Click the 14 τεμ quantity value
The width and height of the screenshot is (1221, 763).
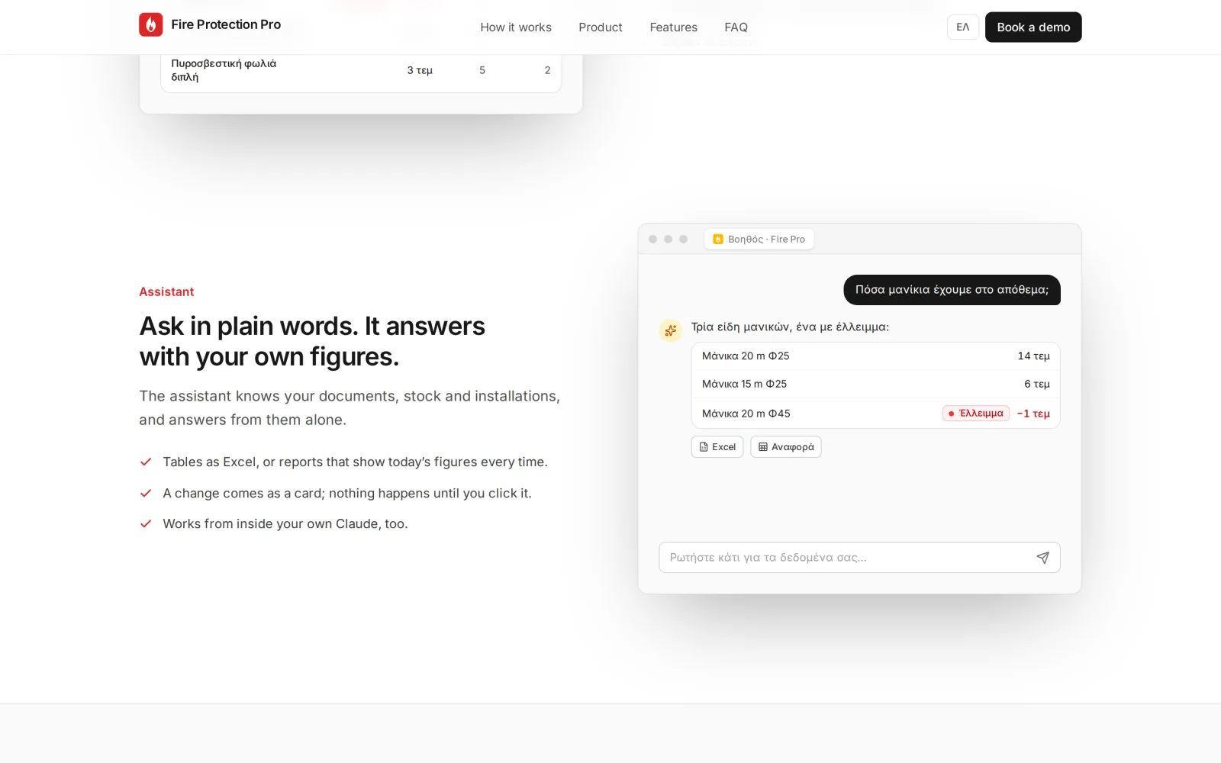pyautogui.click(x=1033, y=356)
